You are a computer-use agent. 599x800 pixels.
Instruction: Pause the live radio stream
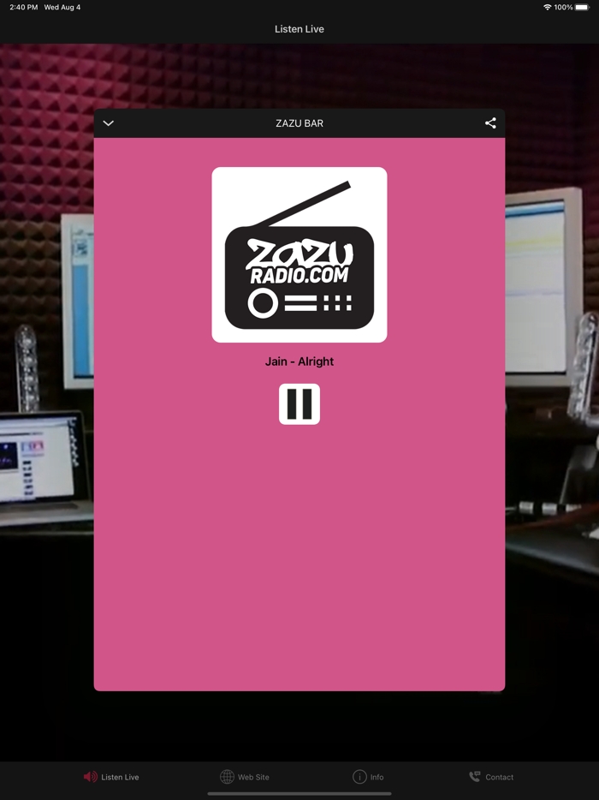click(x=299, y=404)
